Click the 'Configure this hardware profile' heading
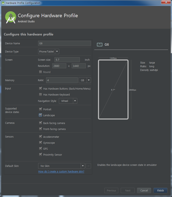The height and width of the screenshot is (197, 172). (x=29, y=34)
